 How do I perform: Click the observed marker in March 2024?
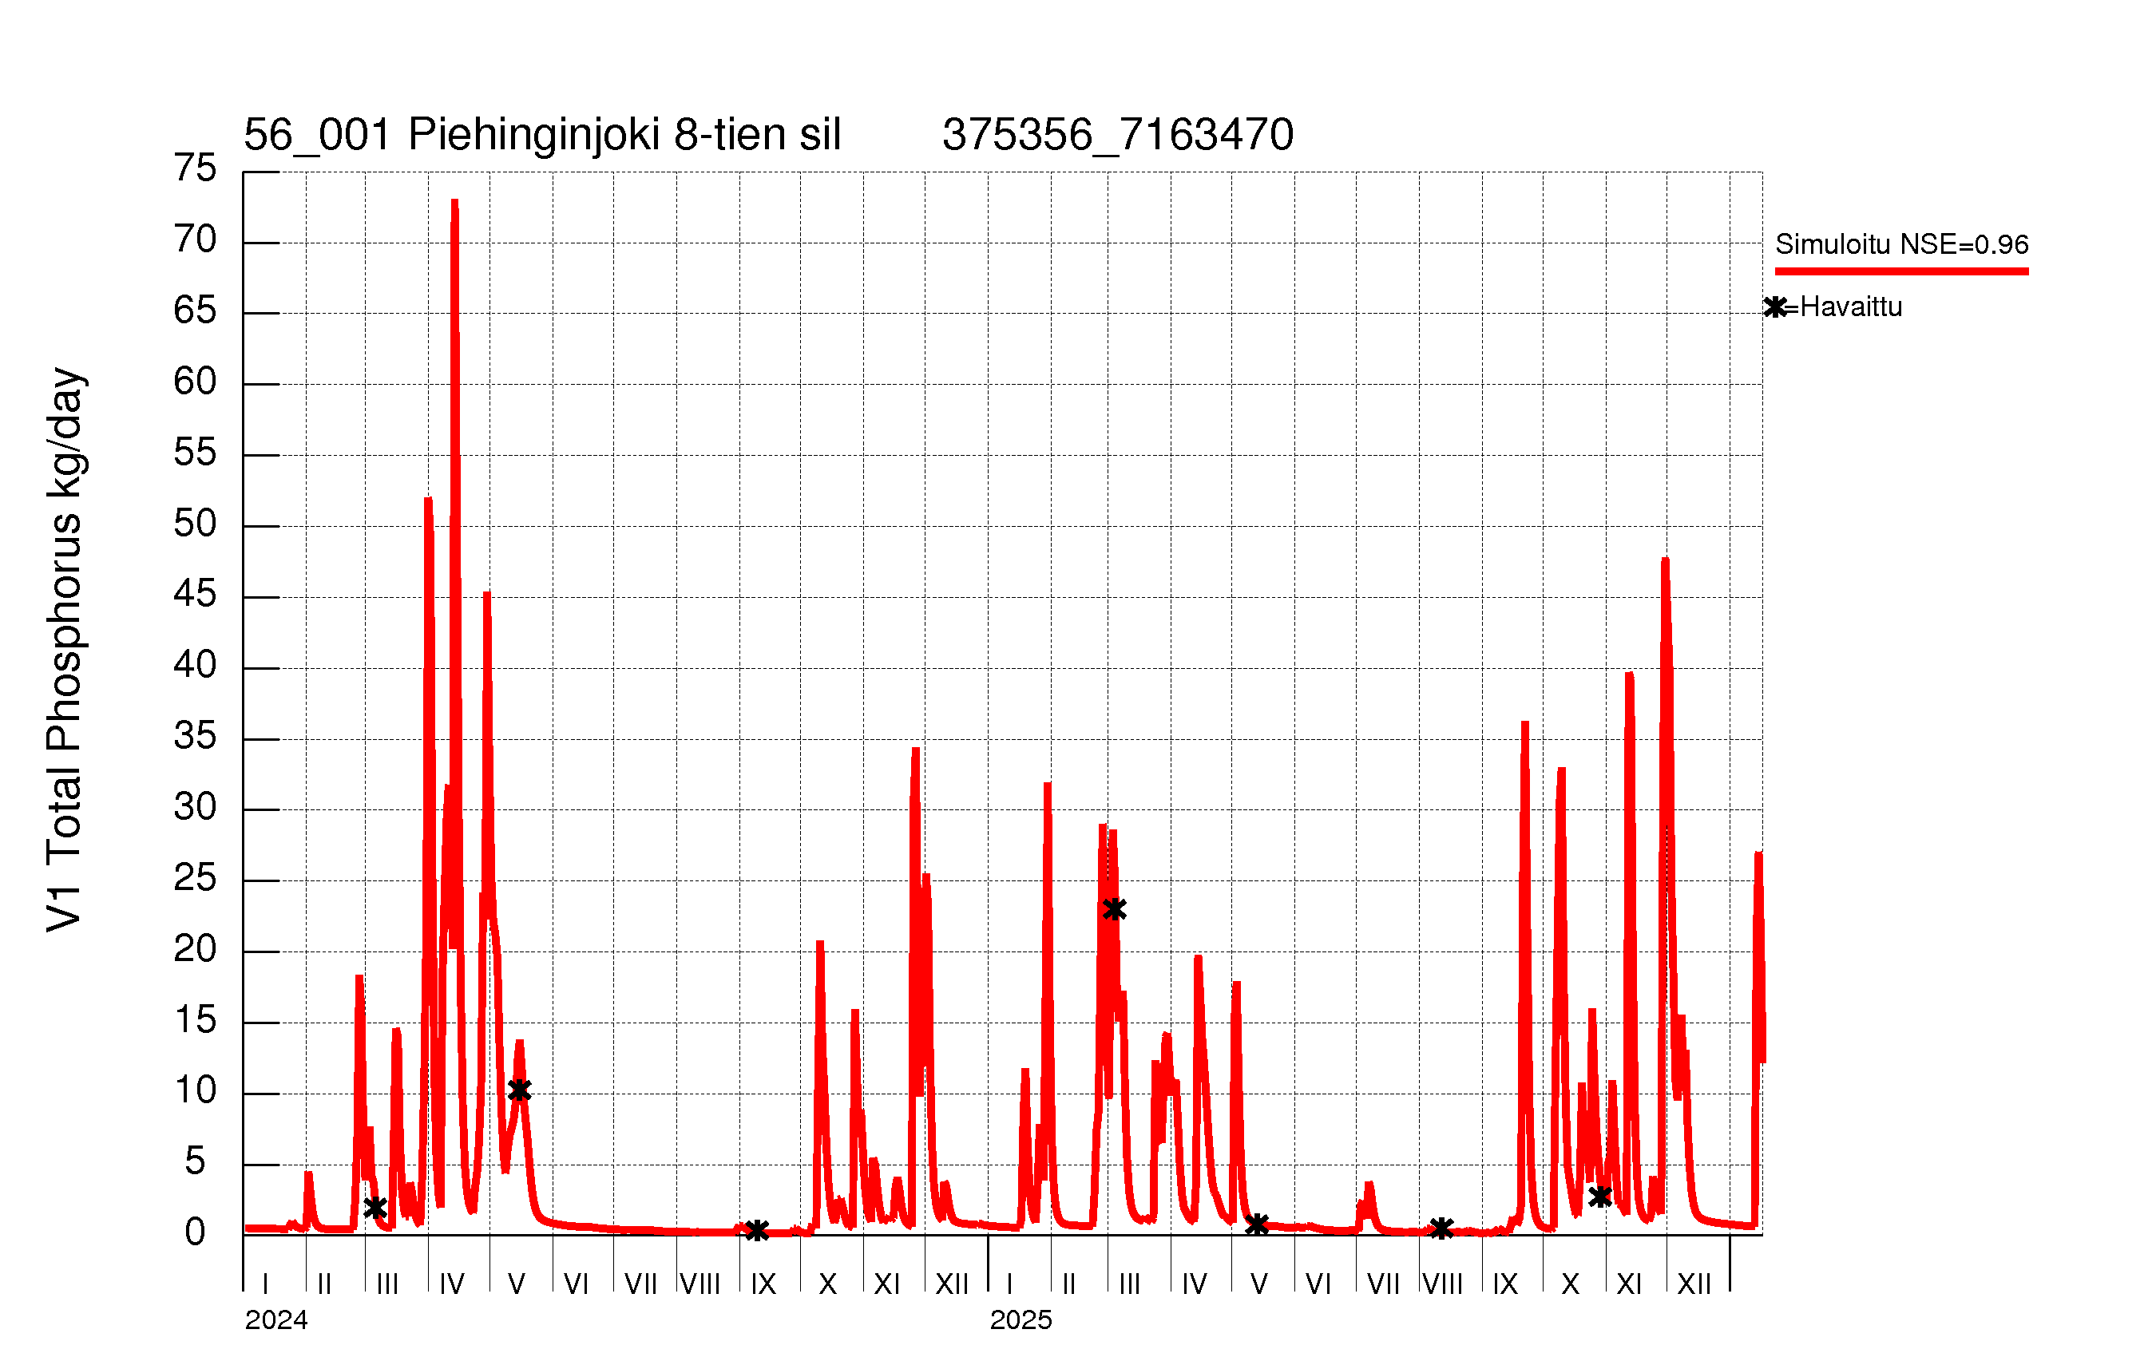pyautogui.click(x=376, y=1208)
